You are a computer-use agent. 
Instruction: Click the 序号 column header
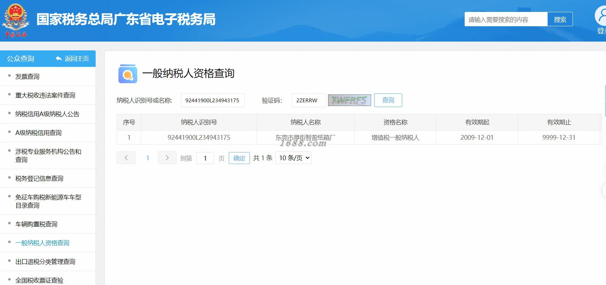[x=129, y=122]
